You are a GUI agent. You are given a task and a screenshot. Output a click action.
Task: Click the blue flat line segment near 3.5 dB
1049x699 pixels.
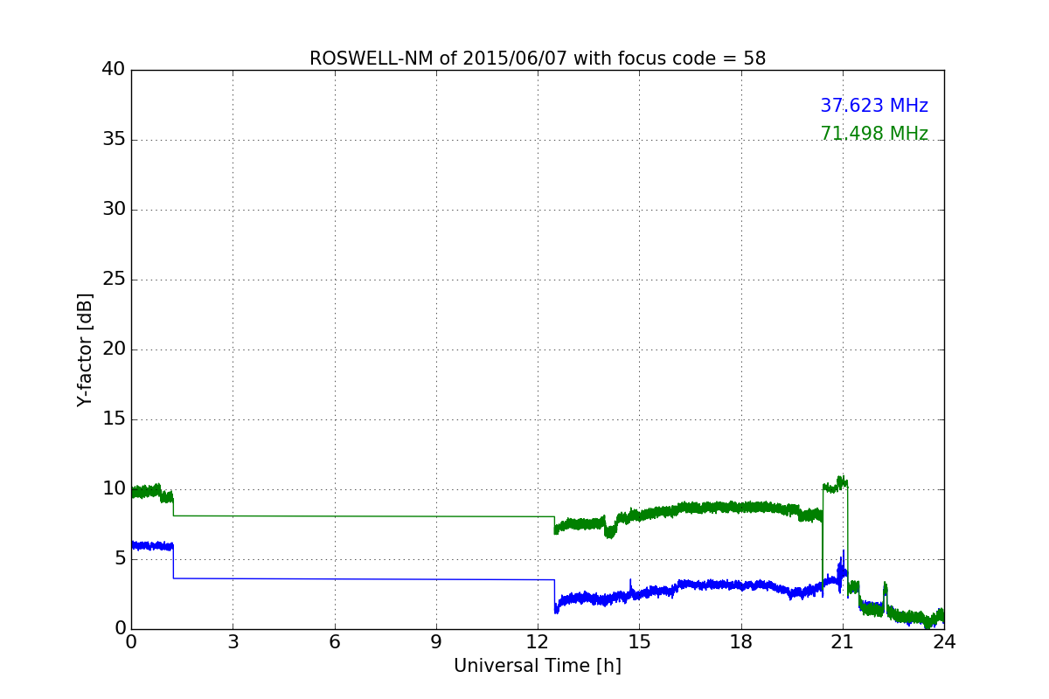coord(364,578)
